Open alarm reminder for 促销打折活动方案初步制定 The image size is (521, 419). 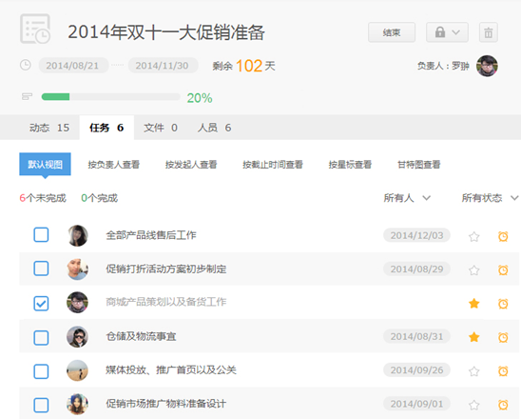coord(503,269)
